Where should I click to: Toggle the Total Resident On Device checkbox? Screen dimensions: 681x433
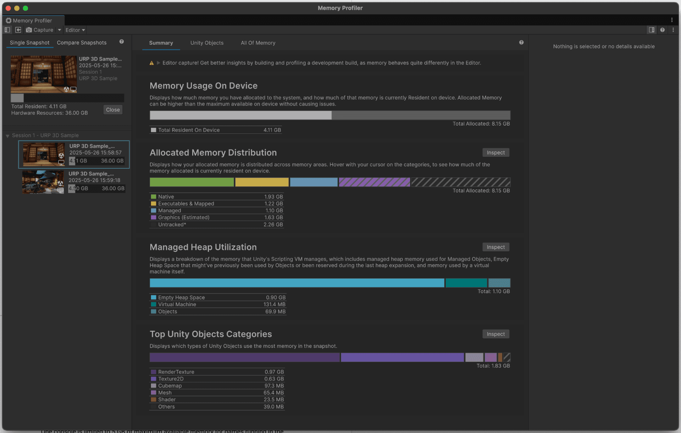153,130
